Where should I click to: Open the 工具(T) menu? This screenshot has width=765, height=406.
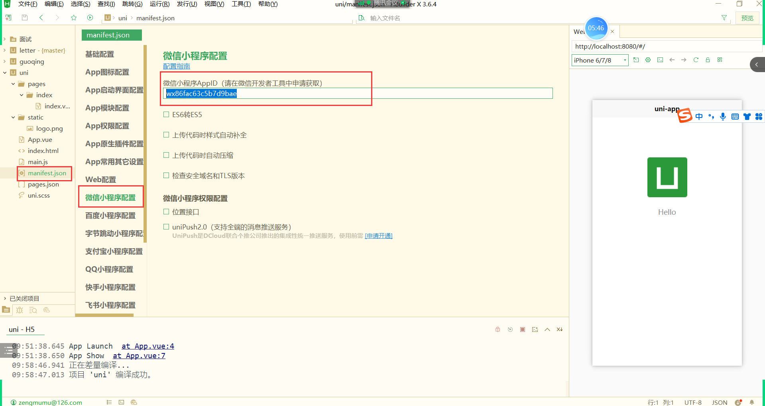click(x=241, y=4)
